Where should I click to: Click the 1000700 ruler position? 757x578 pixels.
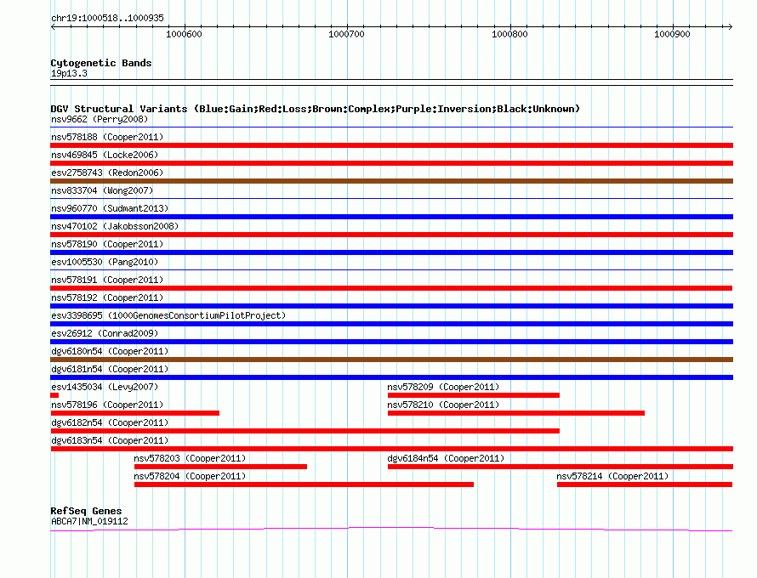coord(347,34)
